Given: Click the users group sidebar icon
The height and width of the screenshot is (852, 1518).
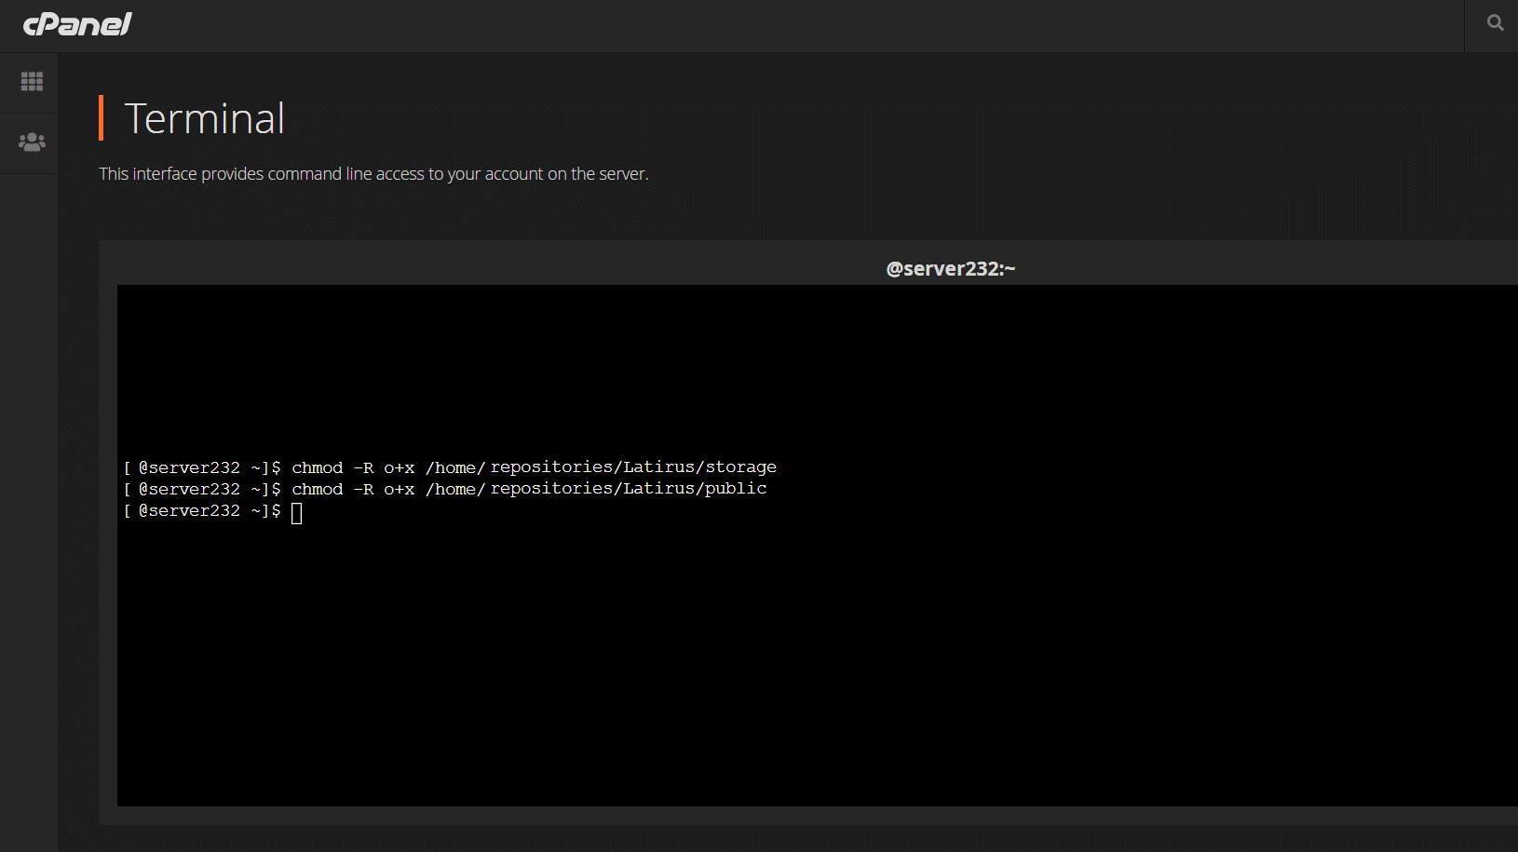Looking at the screenshot, I should coord(31,142).
